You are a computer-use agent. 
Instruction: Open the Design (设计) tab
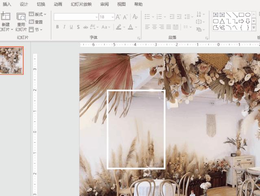(x=24, y=4)
